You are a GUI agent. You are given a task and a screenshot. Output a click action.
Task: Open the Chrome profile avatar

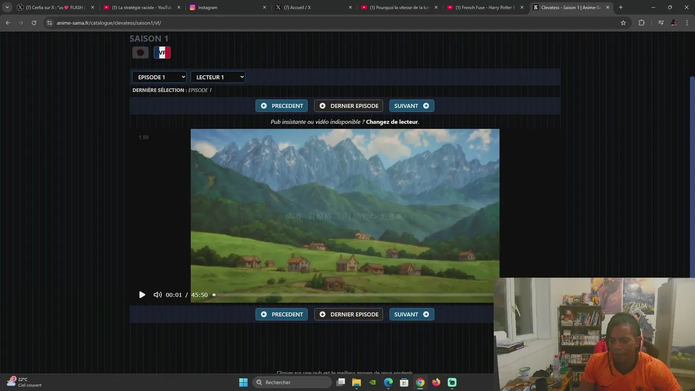tap(674, 23)
